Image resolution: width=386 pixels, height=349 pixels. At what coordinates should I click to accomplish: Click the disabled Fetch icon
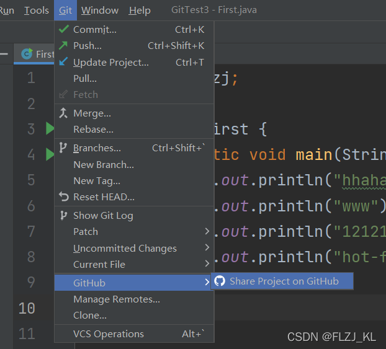(63, 94)
